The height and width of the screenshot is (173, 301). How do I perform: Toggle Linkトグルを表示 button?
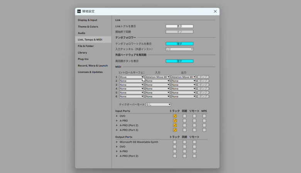click(x=179, y=26)
